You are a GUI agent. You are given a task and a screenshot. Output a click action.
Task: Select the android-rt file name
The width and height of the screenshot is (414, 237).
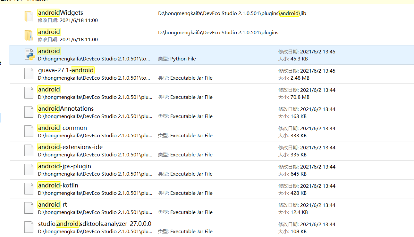coord(52,205)
